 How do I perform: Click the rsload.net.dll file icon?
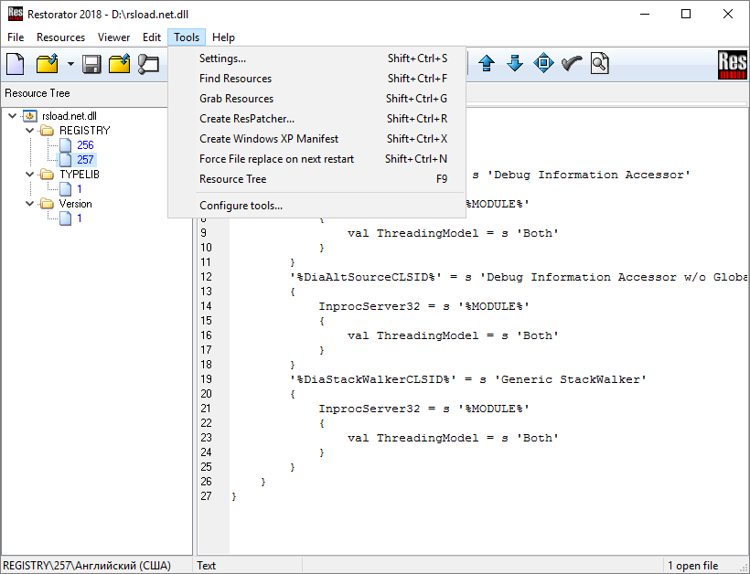(30, 116)
